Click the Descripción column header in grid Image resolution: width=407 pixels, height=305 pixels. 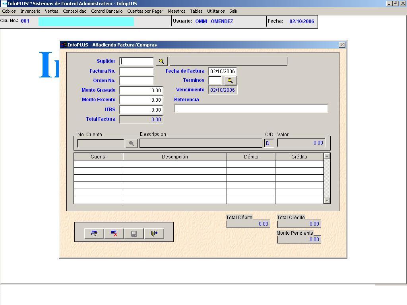point(175,156)
